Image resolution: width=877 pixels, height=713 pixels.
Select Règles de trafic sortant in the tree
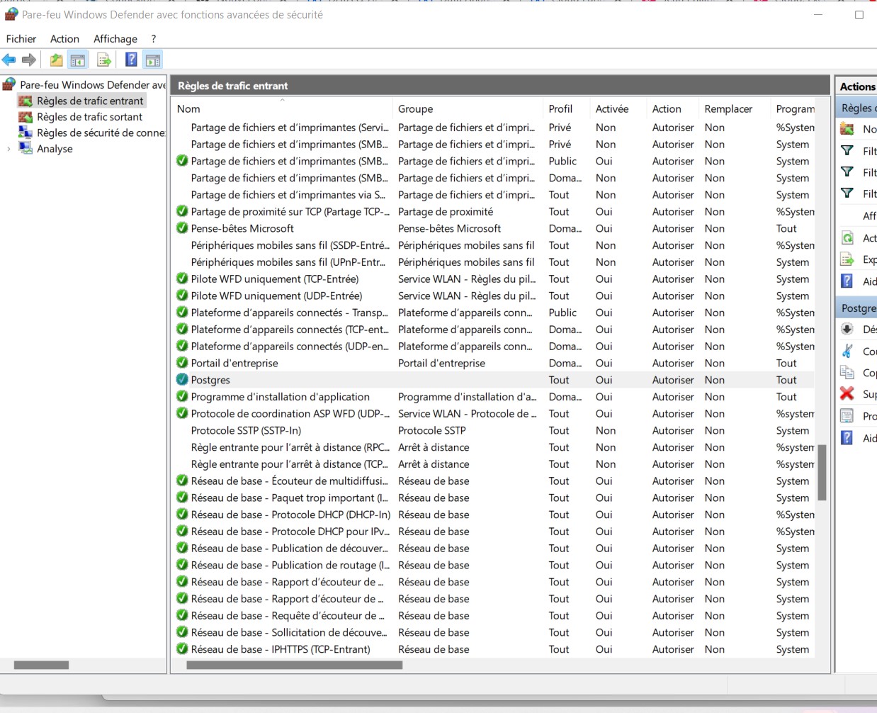point(89,117)
